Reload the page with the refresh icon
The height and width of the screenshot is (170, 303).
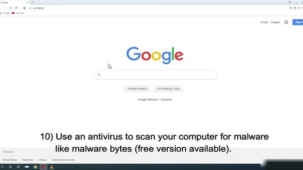click(11, 8)
